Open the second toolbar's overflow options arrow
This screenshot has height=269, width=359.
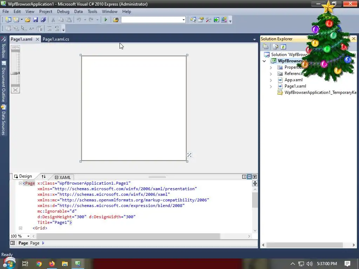(63, 29)
